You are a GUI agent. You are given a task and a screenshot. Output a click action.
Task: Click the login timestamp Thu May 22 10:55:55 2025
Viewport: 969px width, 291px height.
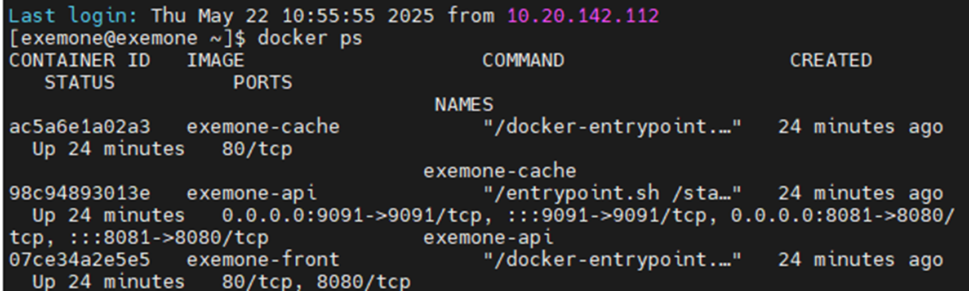(292, 16)
